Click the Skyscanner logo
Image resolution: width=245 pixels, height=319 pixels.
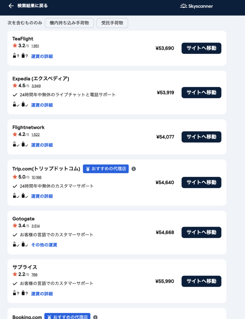196,6
